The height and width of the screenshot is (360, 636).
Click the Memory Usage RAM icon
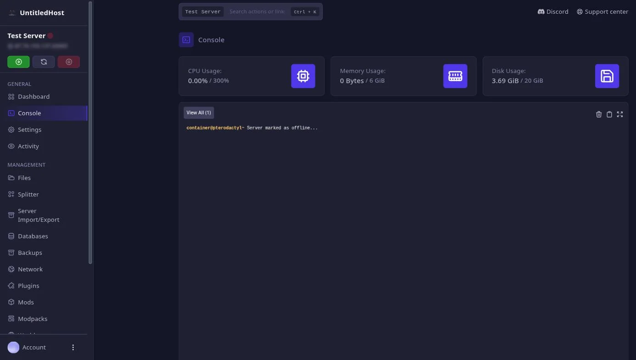pos(455,76)
